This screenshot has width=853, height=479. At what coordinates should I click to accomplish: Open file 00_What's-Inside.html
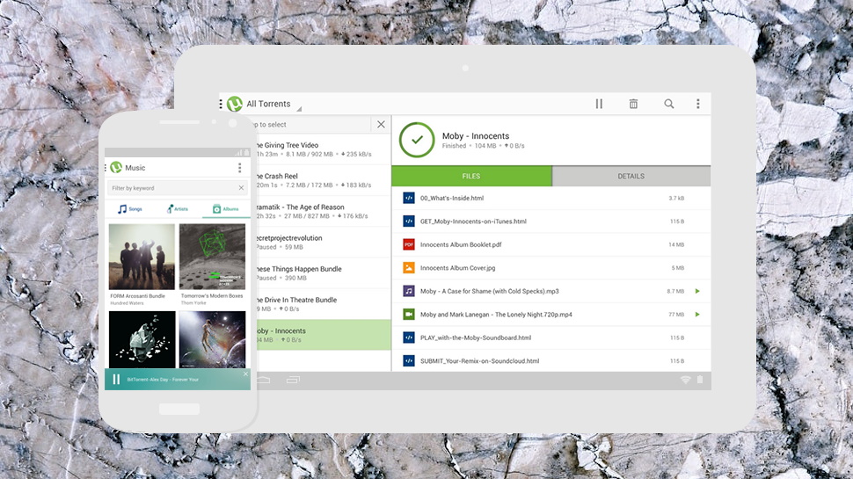[551, 198]
